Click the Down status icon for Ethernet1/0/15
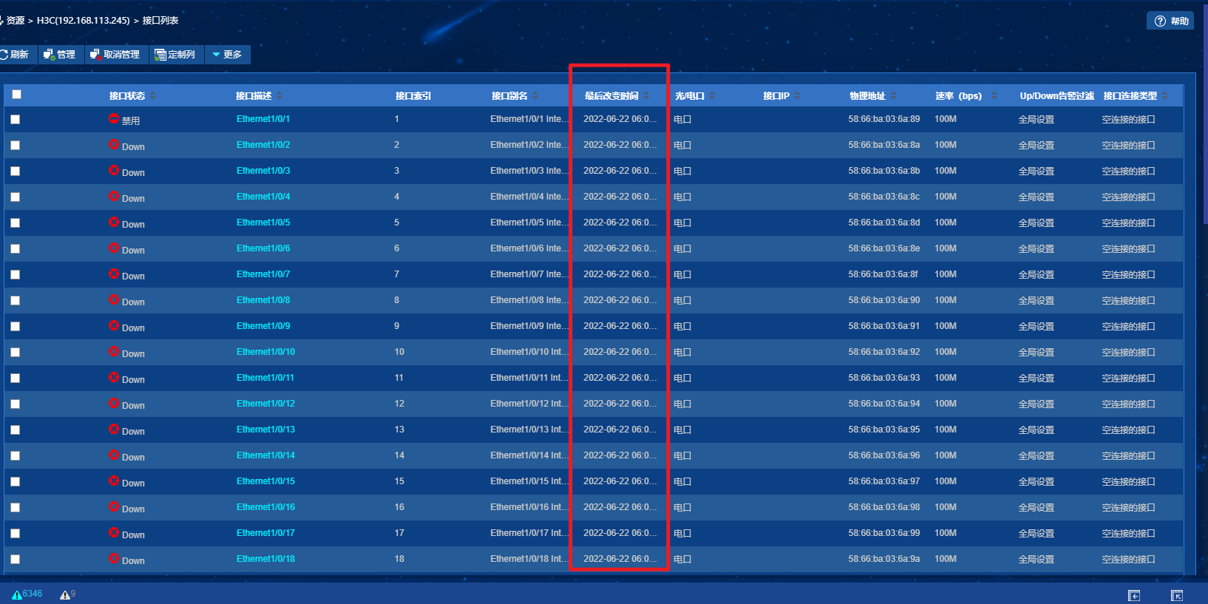1208x604 pixels. [114, 481]
